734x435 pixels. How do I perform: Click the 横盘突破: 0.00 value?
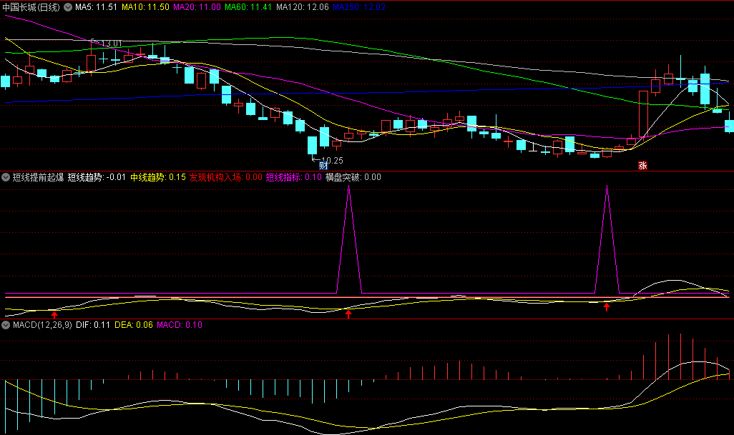353,177
